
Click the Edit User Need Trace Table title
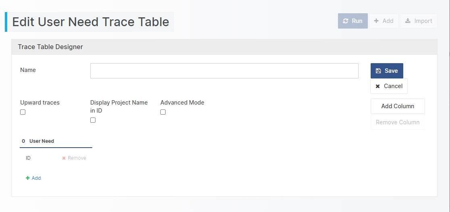tap(91, 22)
